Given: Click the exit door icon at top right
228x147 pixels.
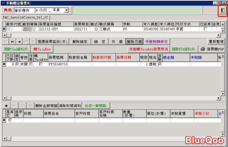Looking at the screenshot, I should [222, 10].
